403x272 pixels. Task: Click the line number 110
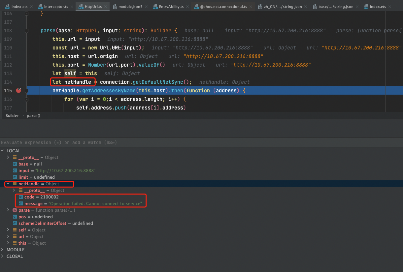(8, 48)
